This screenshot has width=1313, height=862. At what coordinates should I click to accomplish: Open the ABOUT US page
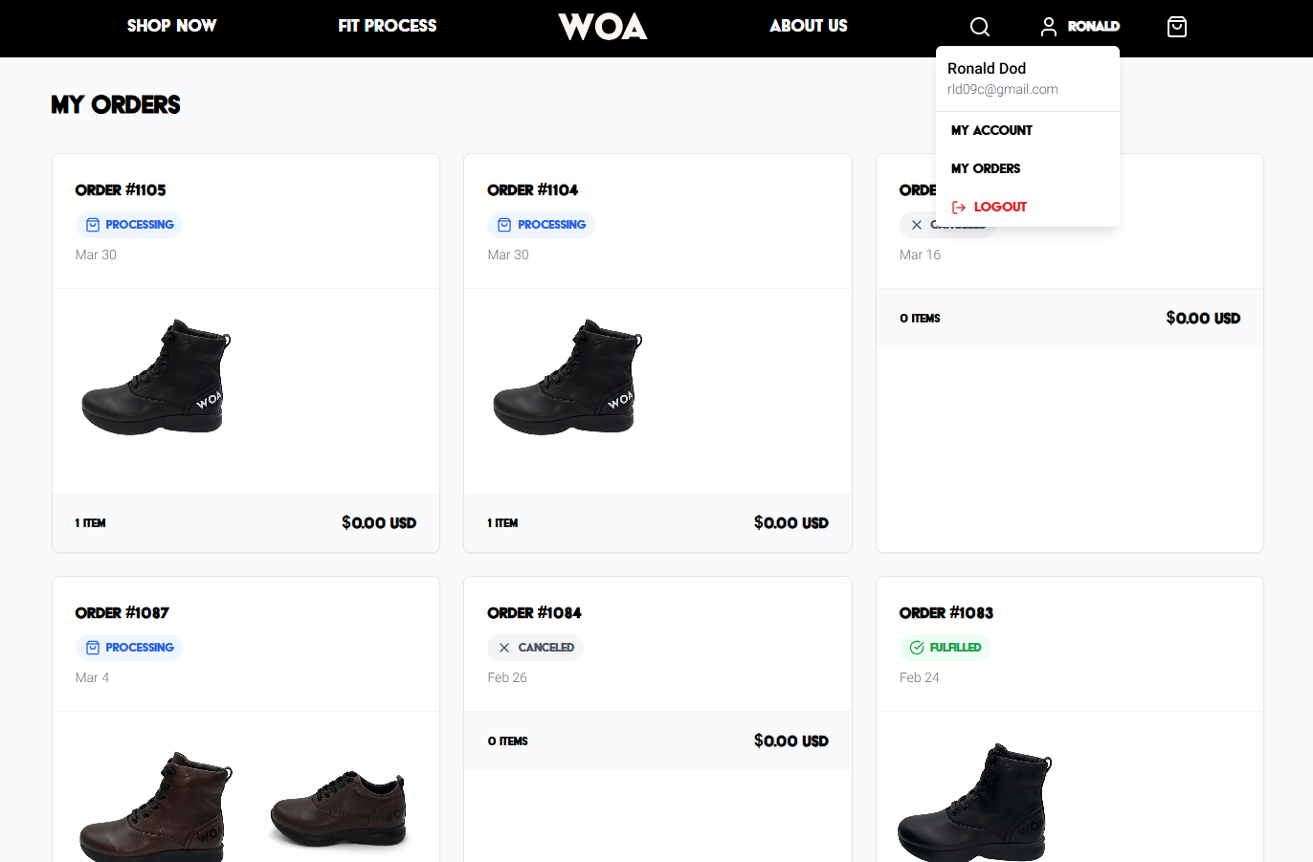click(x=808, y=26)
